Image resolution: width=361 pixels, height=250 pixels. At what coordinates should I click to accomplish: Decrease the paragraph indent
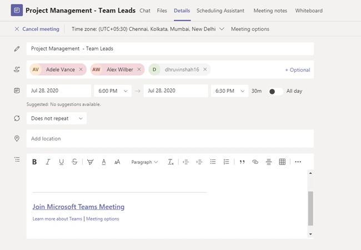(186, 162)
